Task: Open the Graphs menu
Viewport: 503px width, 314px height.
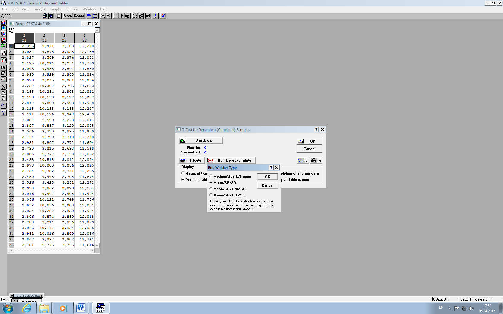Action: coord(56,9)
